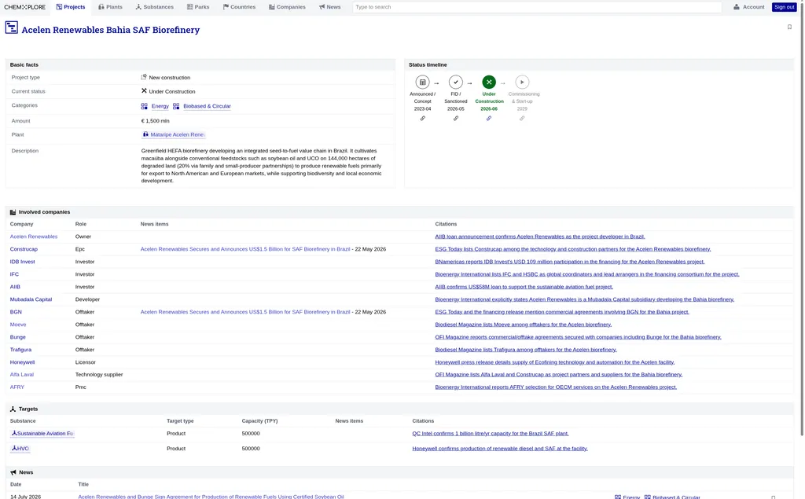Open the HVO substance link

[20, 449]
